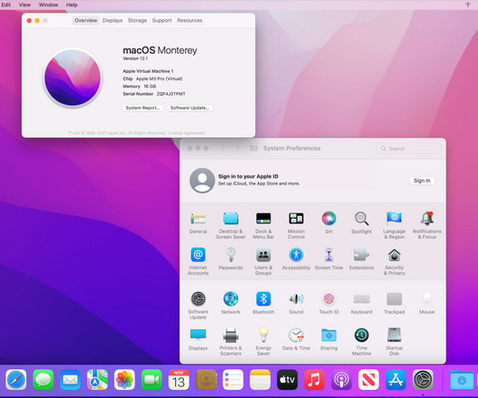Open Touch ID preferences pane
The width and height of the screenshot is (478, 398).
pyautogui.click(x=328, y=303)
